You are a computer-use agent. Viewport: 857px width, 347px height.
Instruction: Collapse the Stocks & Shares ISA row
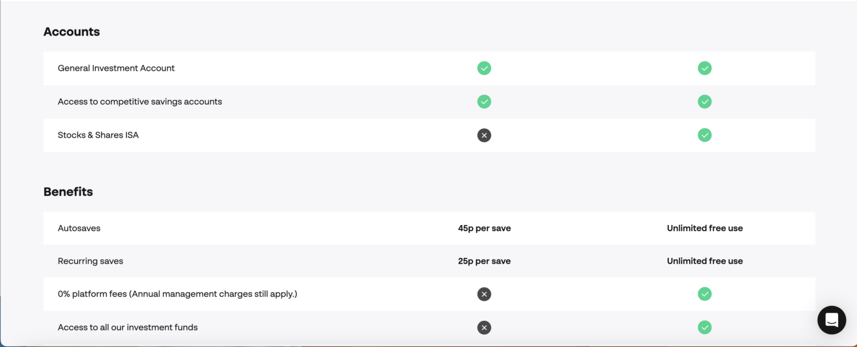coord(98,135)
